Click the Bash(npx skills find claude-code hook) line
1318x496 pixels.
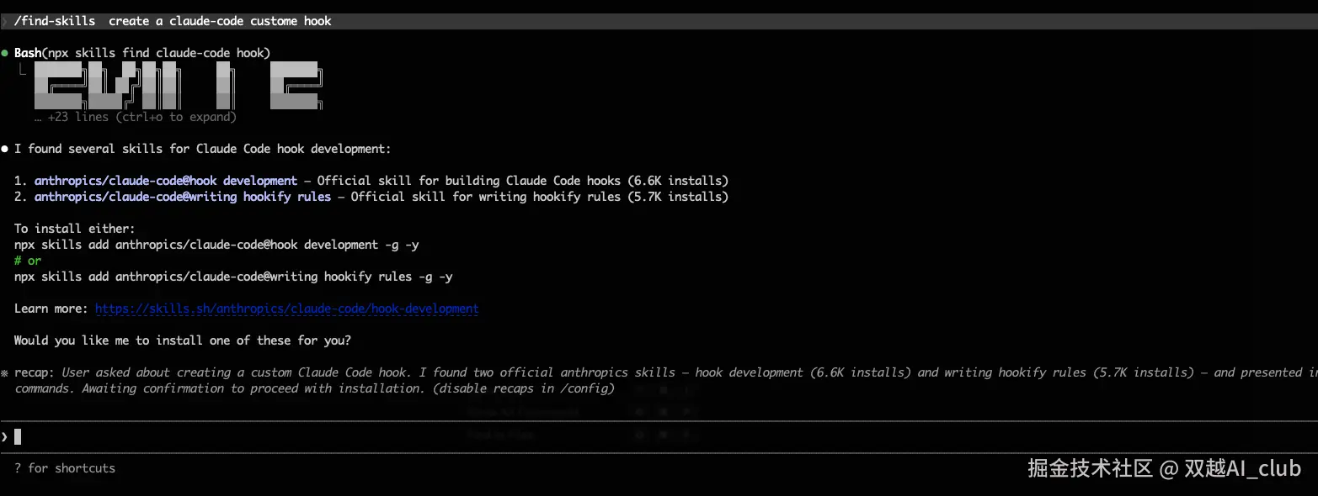142,53
